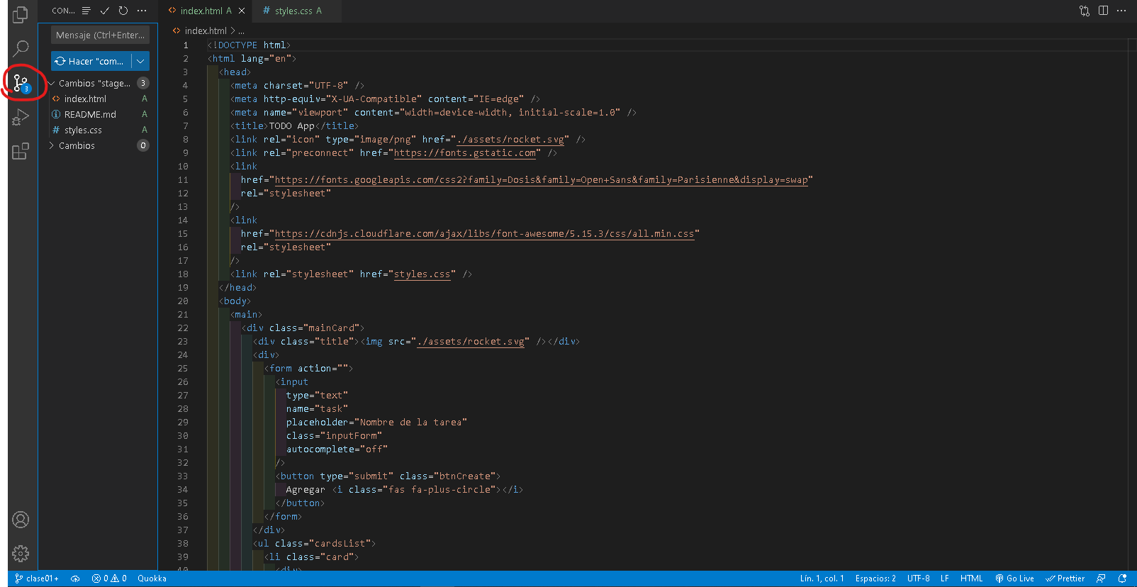The width and height of the screenshot is (1137, 587).
Task: Open Run and Debug view
Action: [x=21, y=117]
